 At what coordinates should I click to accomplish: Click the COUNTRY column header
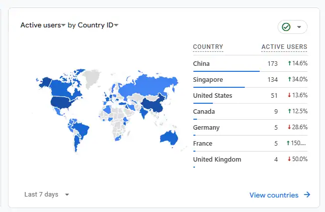[x=208, y=47]
